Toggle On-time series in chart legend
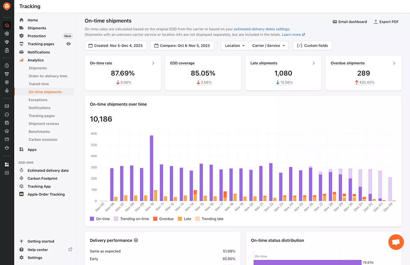 point(100,219)
